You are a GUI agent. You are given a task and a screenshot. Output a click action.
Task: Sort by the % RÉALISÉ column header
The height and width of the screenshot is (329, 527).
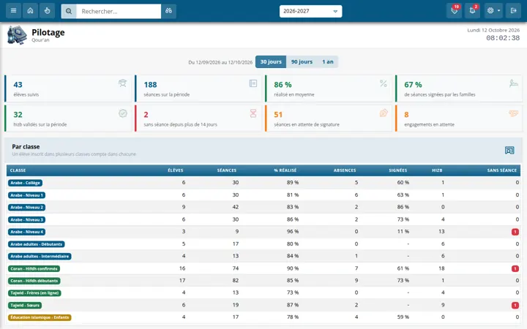(x=285, y=170)
